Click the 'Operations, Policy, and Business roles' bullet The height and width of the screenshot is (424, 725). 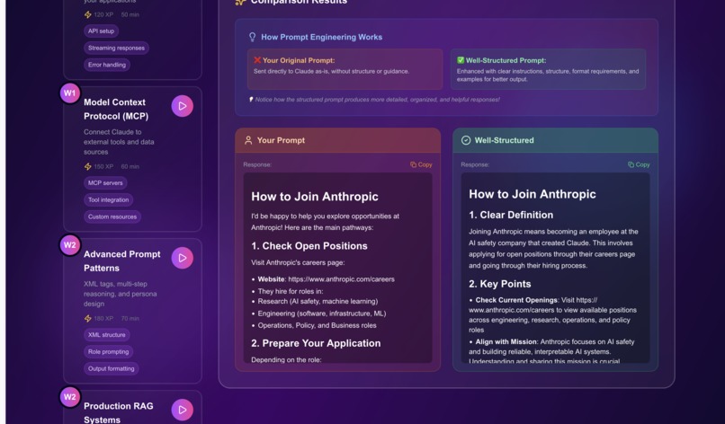pos(318,325)
